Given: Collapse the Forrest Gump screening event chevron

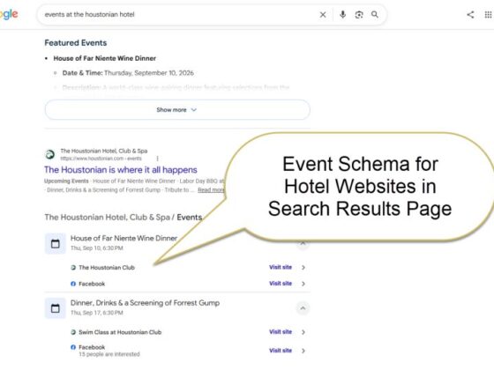Looking at the screenshot, I should point(303,308).
